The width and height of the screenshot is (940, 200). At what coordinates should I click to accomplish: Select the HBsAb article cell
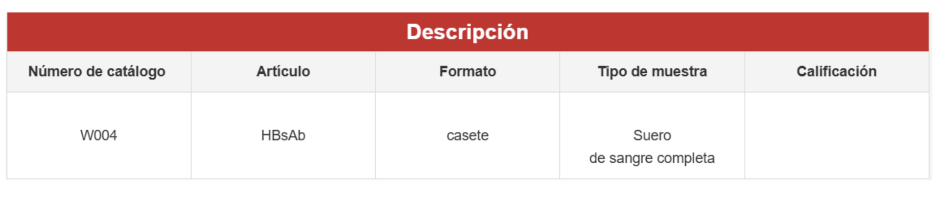[x=283, y=135]
